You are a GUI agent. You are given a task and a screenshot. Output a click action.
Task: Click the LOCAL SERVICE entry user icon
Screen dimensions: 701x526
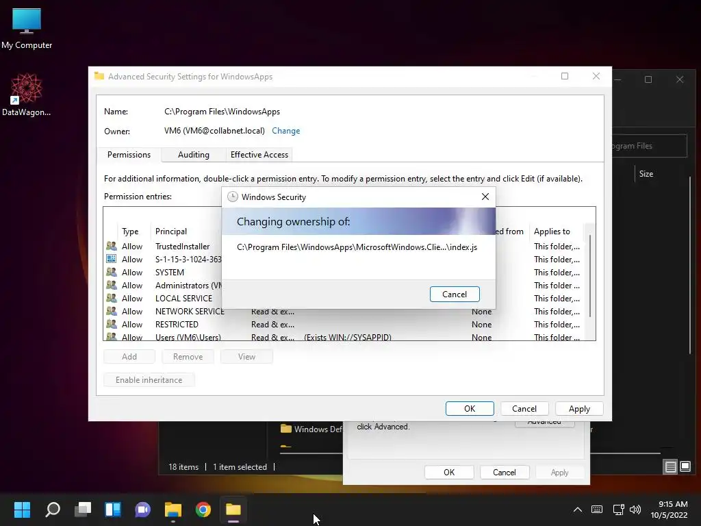(x=112, y=298)
